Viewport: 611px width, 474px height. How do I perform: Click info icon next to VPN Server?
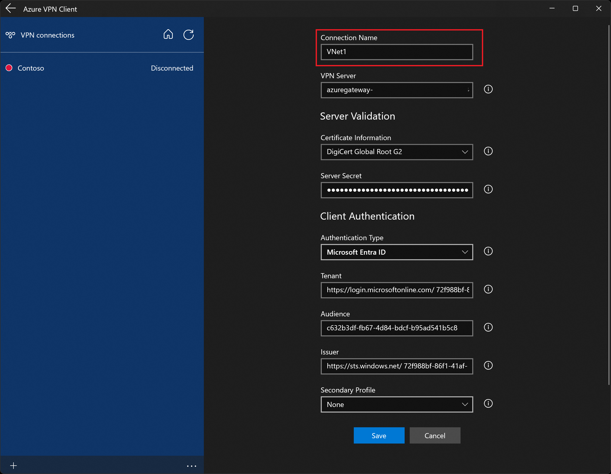pyautogui.click(x=488, y=89)
